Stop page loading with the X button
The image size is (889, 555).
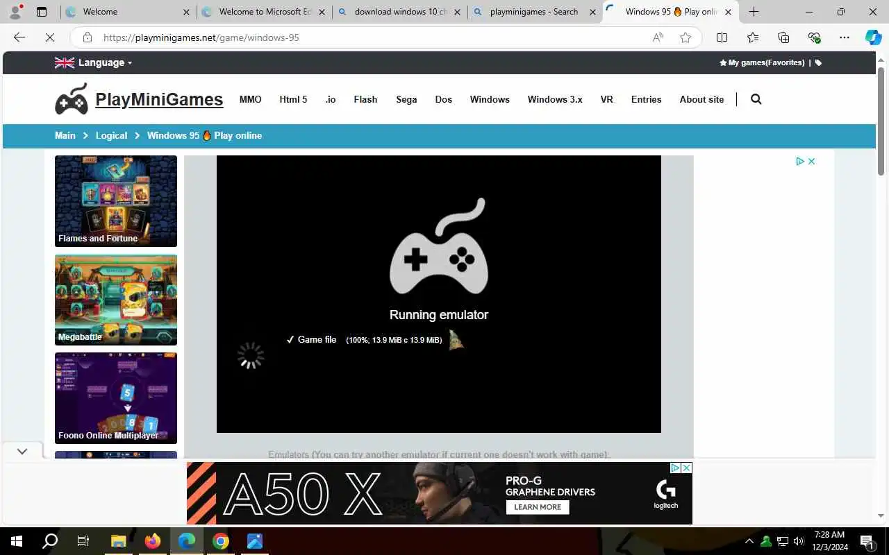pos(50,37)
